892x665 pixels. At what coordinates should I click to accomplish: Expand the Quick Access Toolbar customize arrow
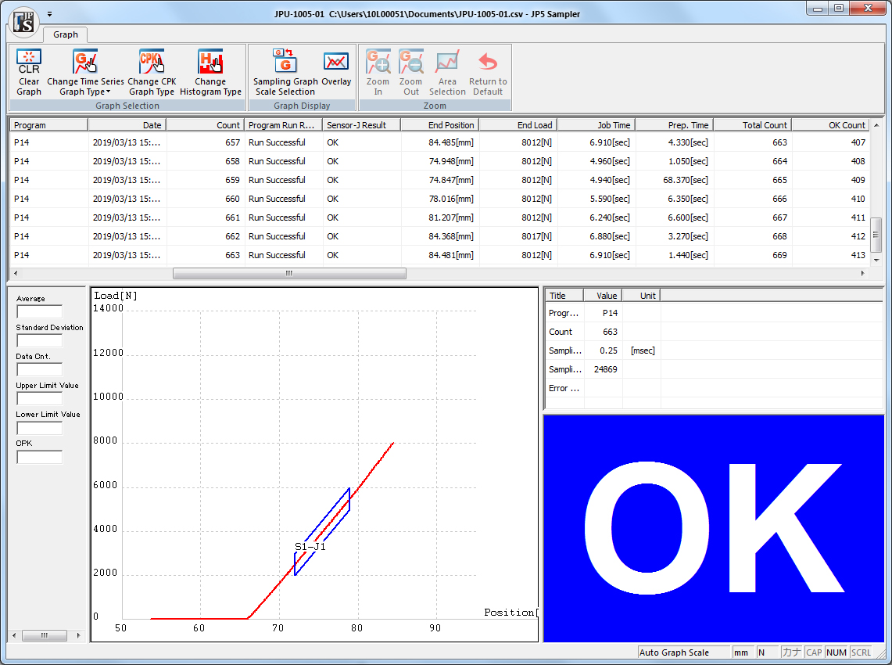[x=49, y=14]
